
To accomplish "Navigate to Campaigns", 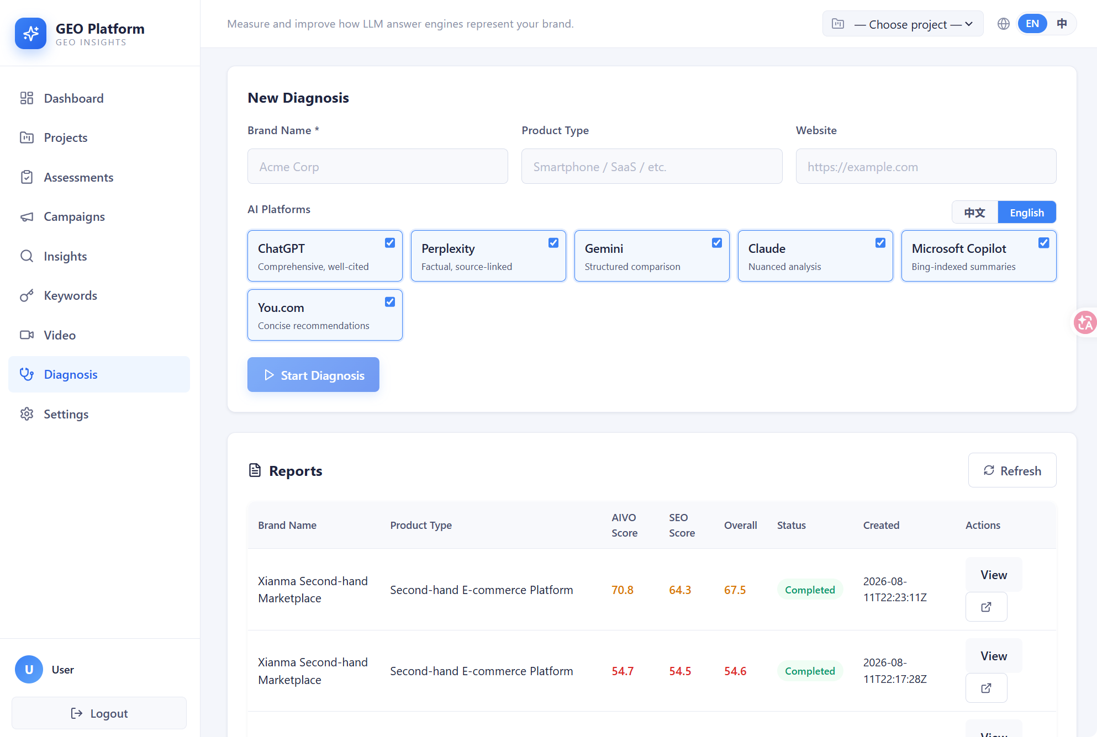I will click(x=99, y=216).
